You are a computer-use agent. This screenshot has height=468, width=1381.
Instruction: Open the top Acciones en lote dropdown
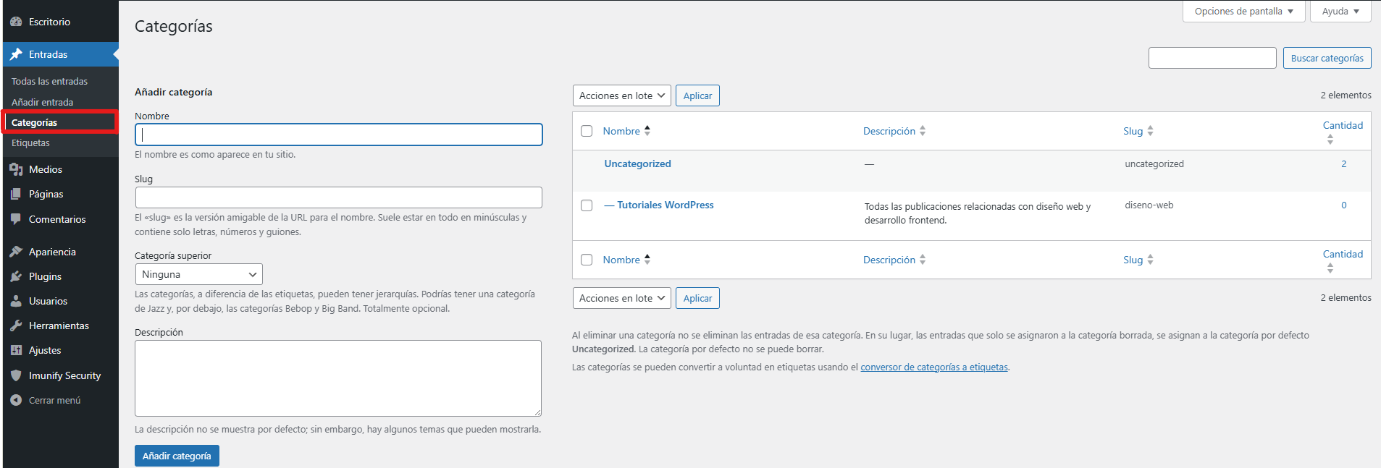[621, 95]
